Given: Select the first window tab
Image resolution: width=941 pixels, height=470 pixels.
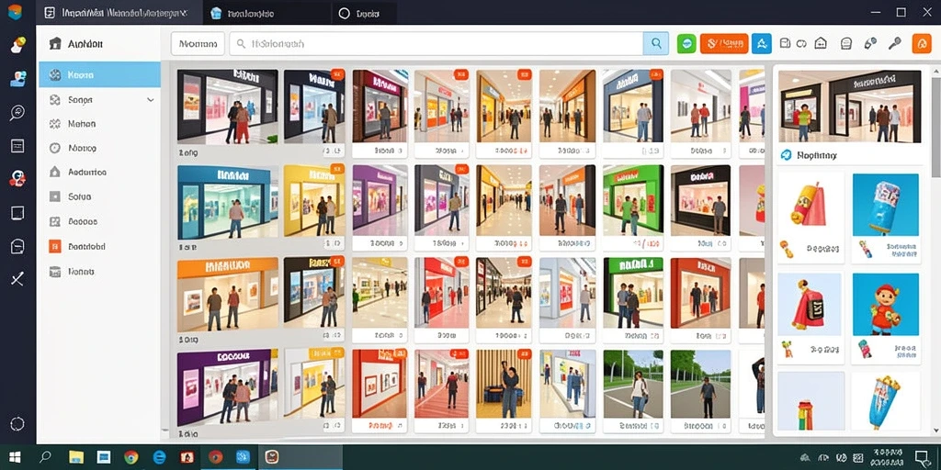Looking at the screenshot, I should 117,13.
